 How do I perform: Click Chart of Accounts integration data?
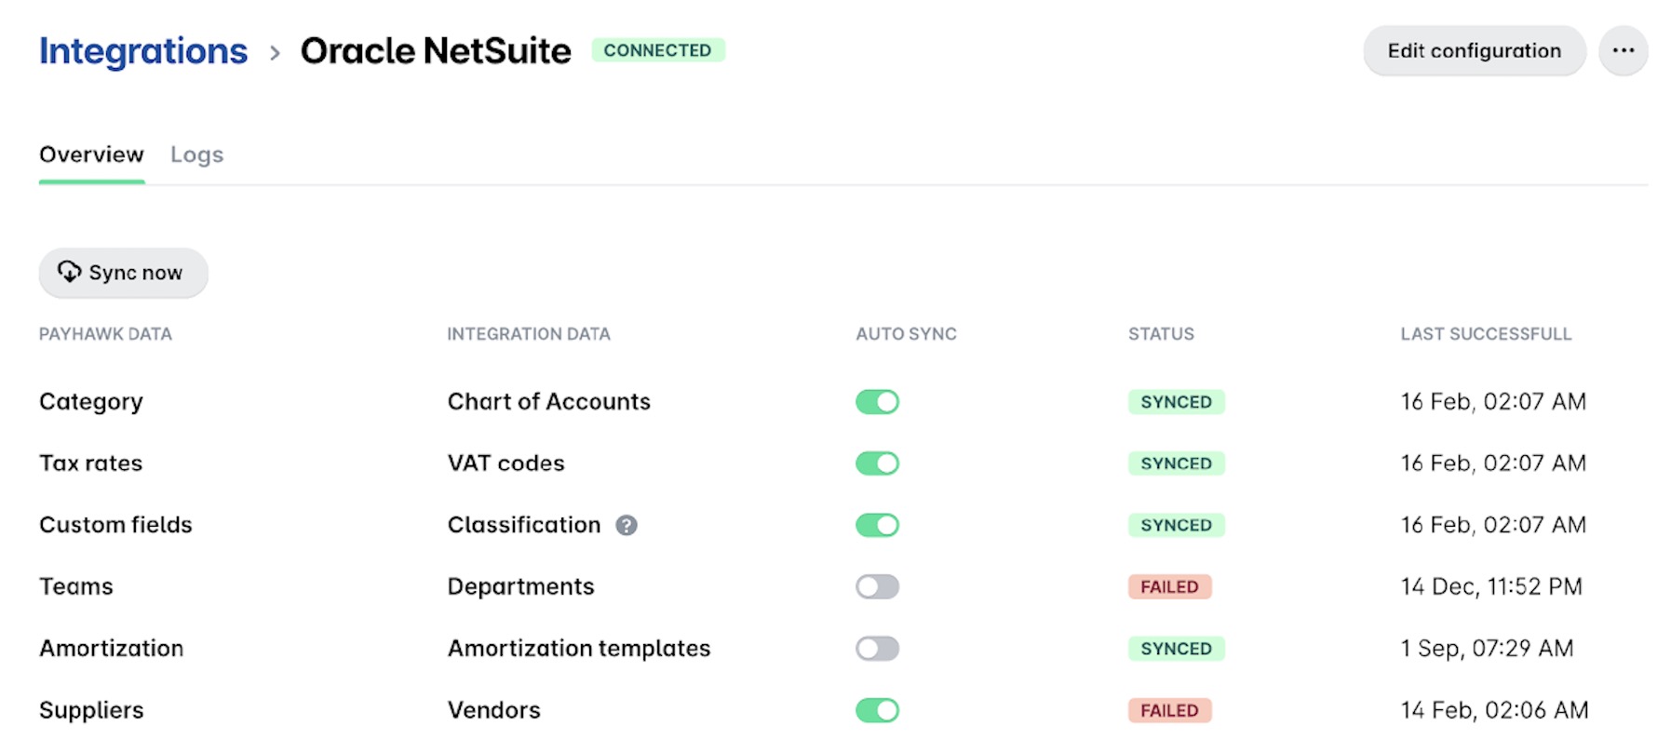coord(549,402)
